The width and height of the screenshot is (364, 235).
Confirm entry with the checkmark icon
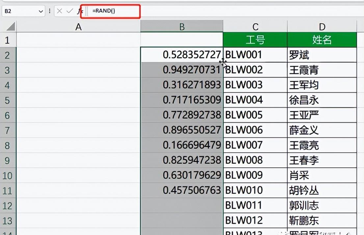pyautogui.click(x=70, y=11)
